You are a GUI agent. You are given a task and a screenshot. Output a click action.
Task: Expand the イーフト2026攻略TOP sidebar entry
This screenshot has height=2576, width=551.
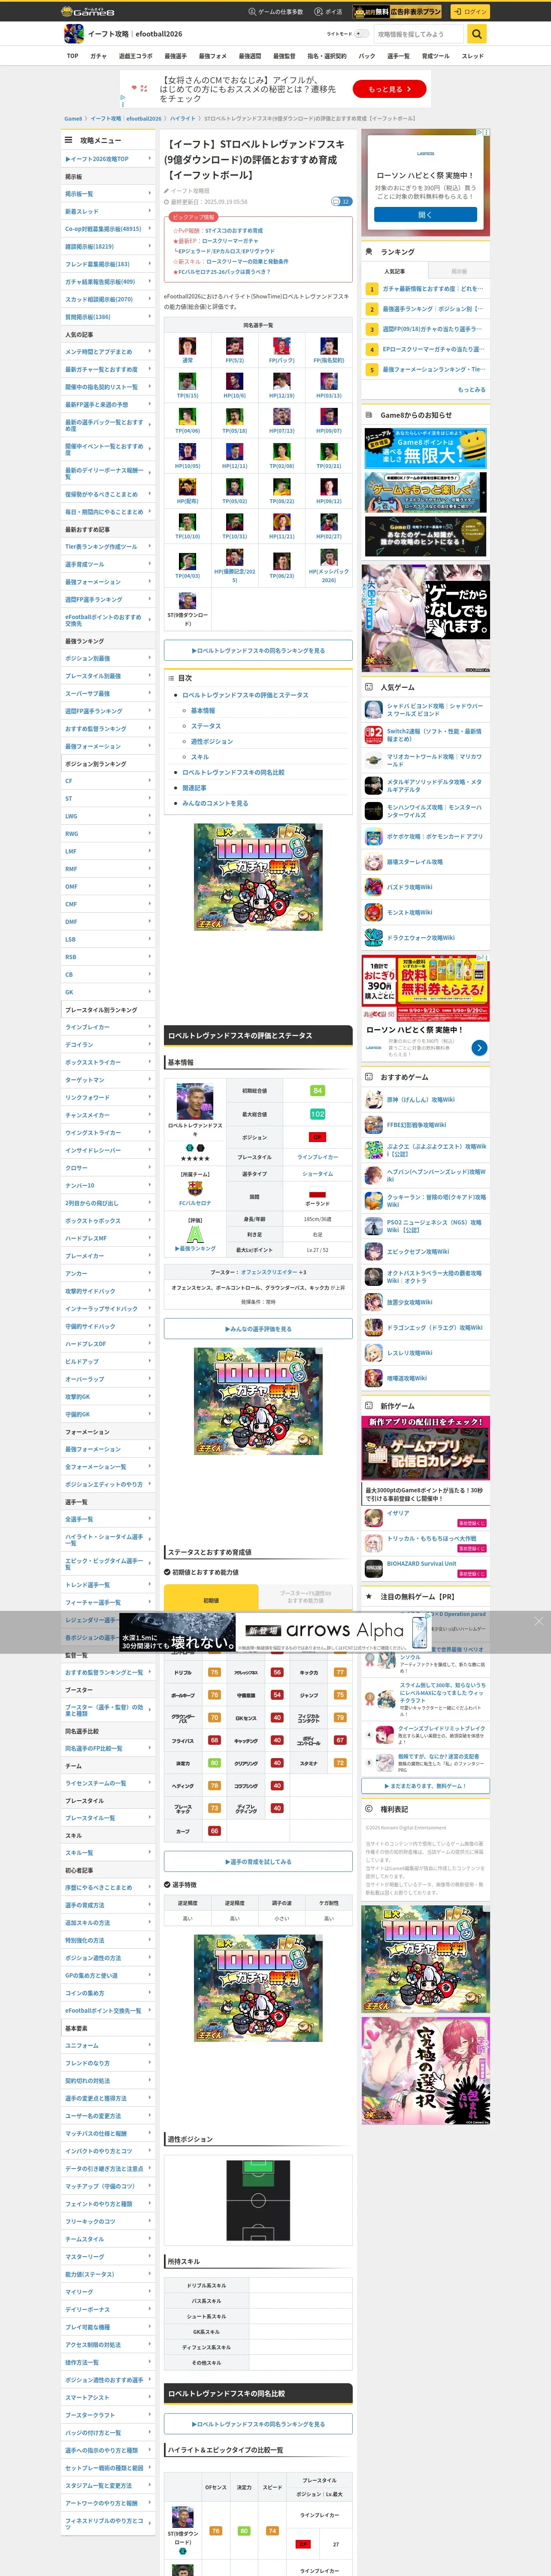(109, 158)
